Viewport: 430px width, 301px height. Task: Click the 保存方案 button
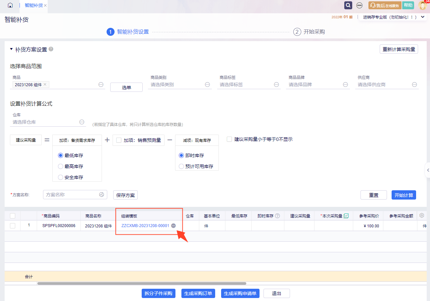click(125, 195)
